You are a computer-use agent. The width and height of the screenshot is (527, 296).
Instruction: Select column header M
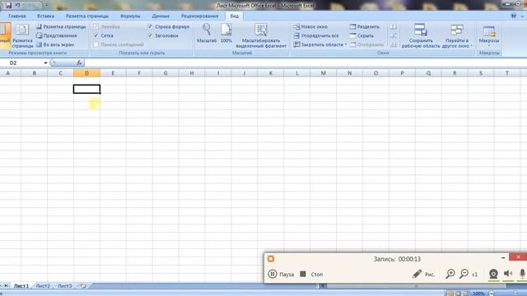click(324, 73)
